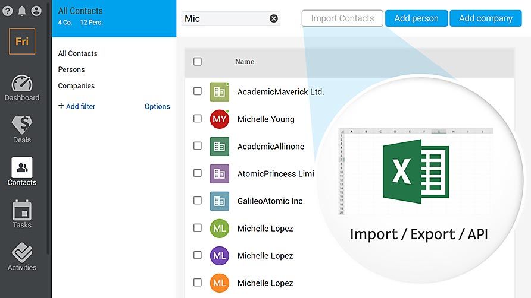Open the help question mark icon
Screen dimensions: 531x298
pos(8,11)
